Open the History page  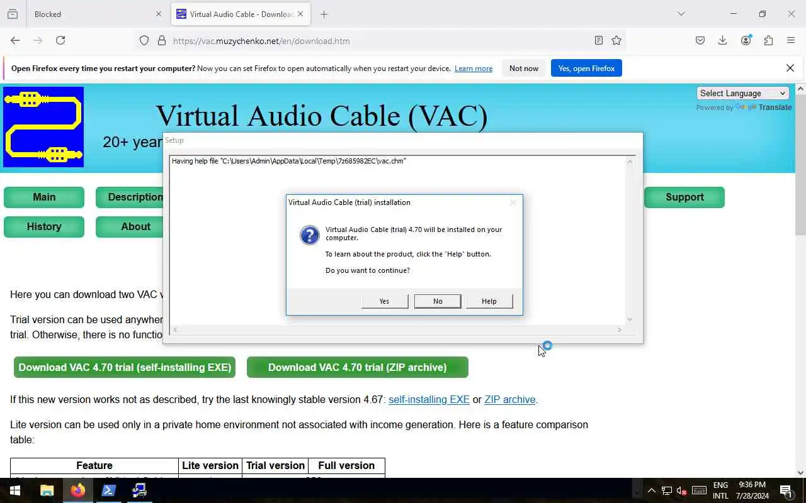pyautogui.click(x=44, y=226)
